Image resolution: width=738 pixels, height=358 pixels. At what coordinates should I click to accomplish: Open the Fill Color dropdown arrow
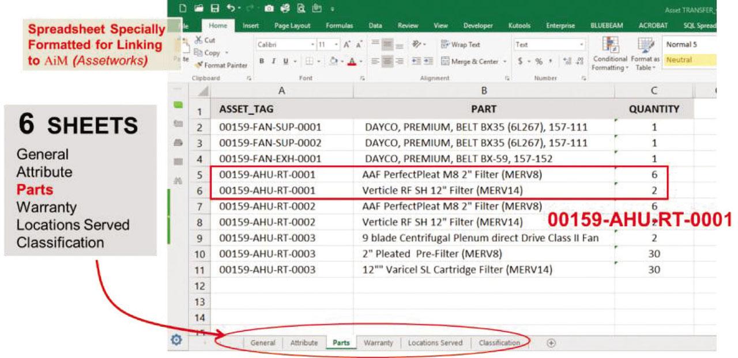click(341, 61)
